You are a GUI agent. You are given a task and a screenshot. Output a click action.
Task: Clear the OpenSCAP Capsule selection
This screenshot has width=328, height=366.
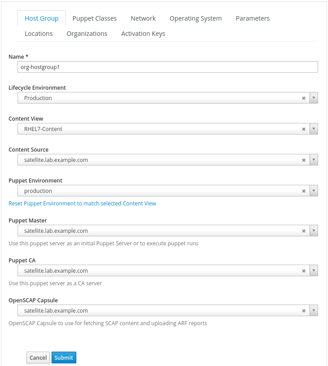[x=304, y=311]
